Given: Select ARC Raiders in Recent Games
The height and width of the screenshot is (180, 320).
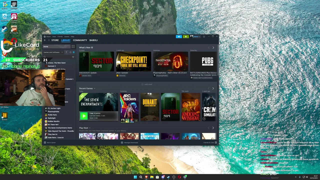Looking at the screenshot, I should tap(129, 107).
